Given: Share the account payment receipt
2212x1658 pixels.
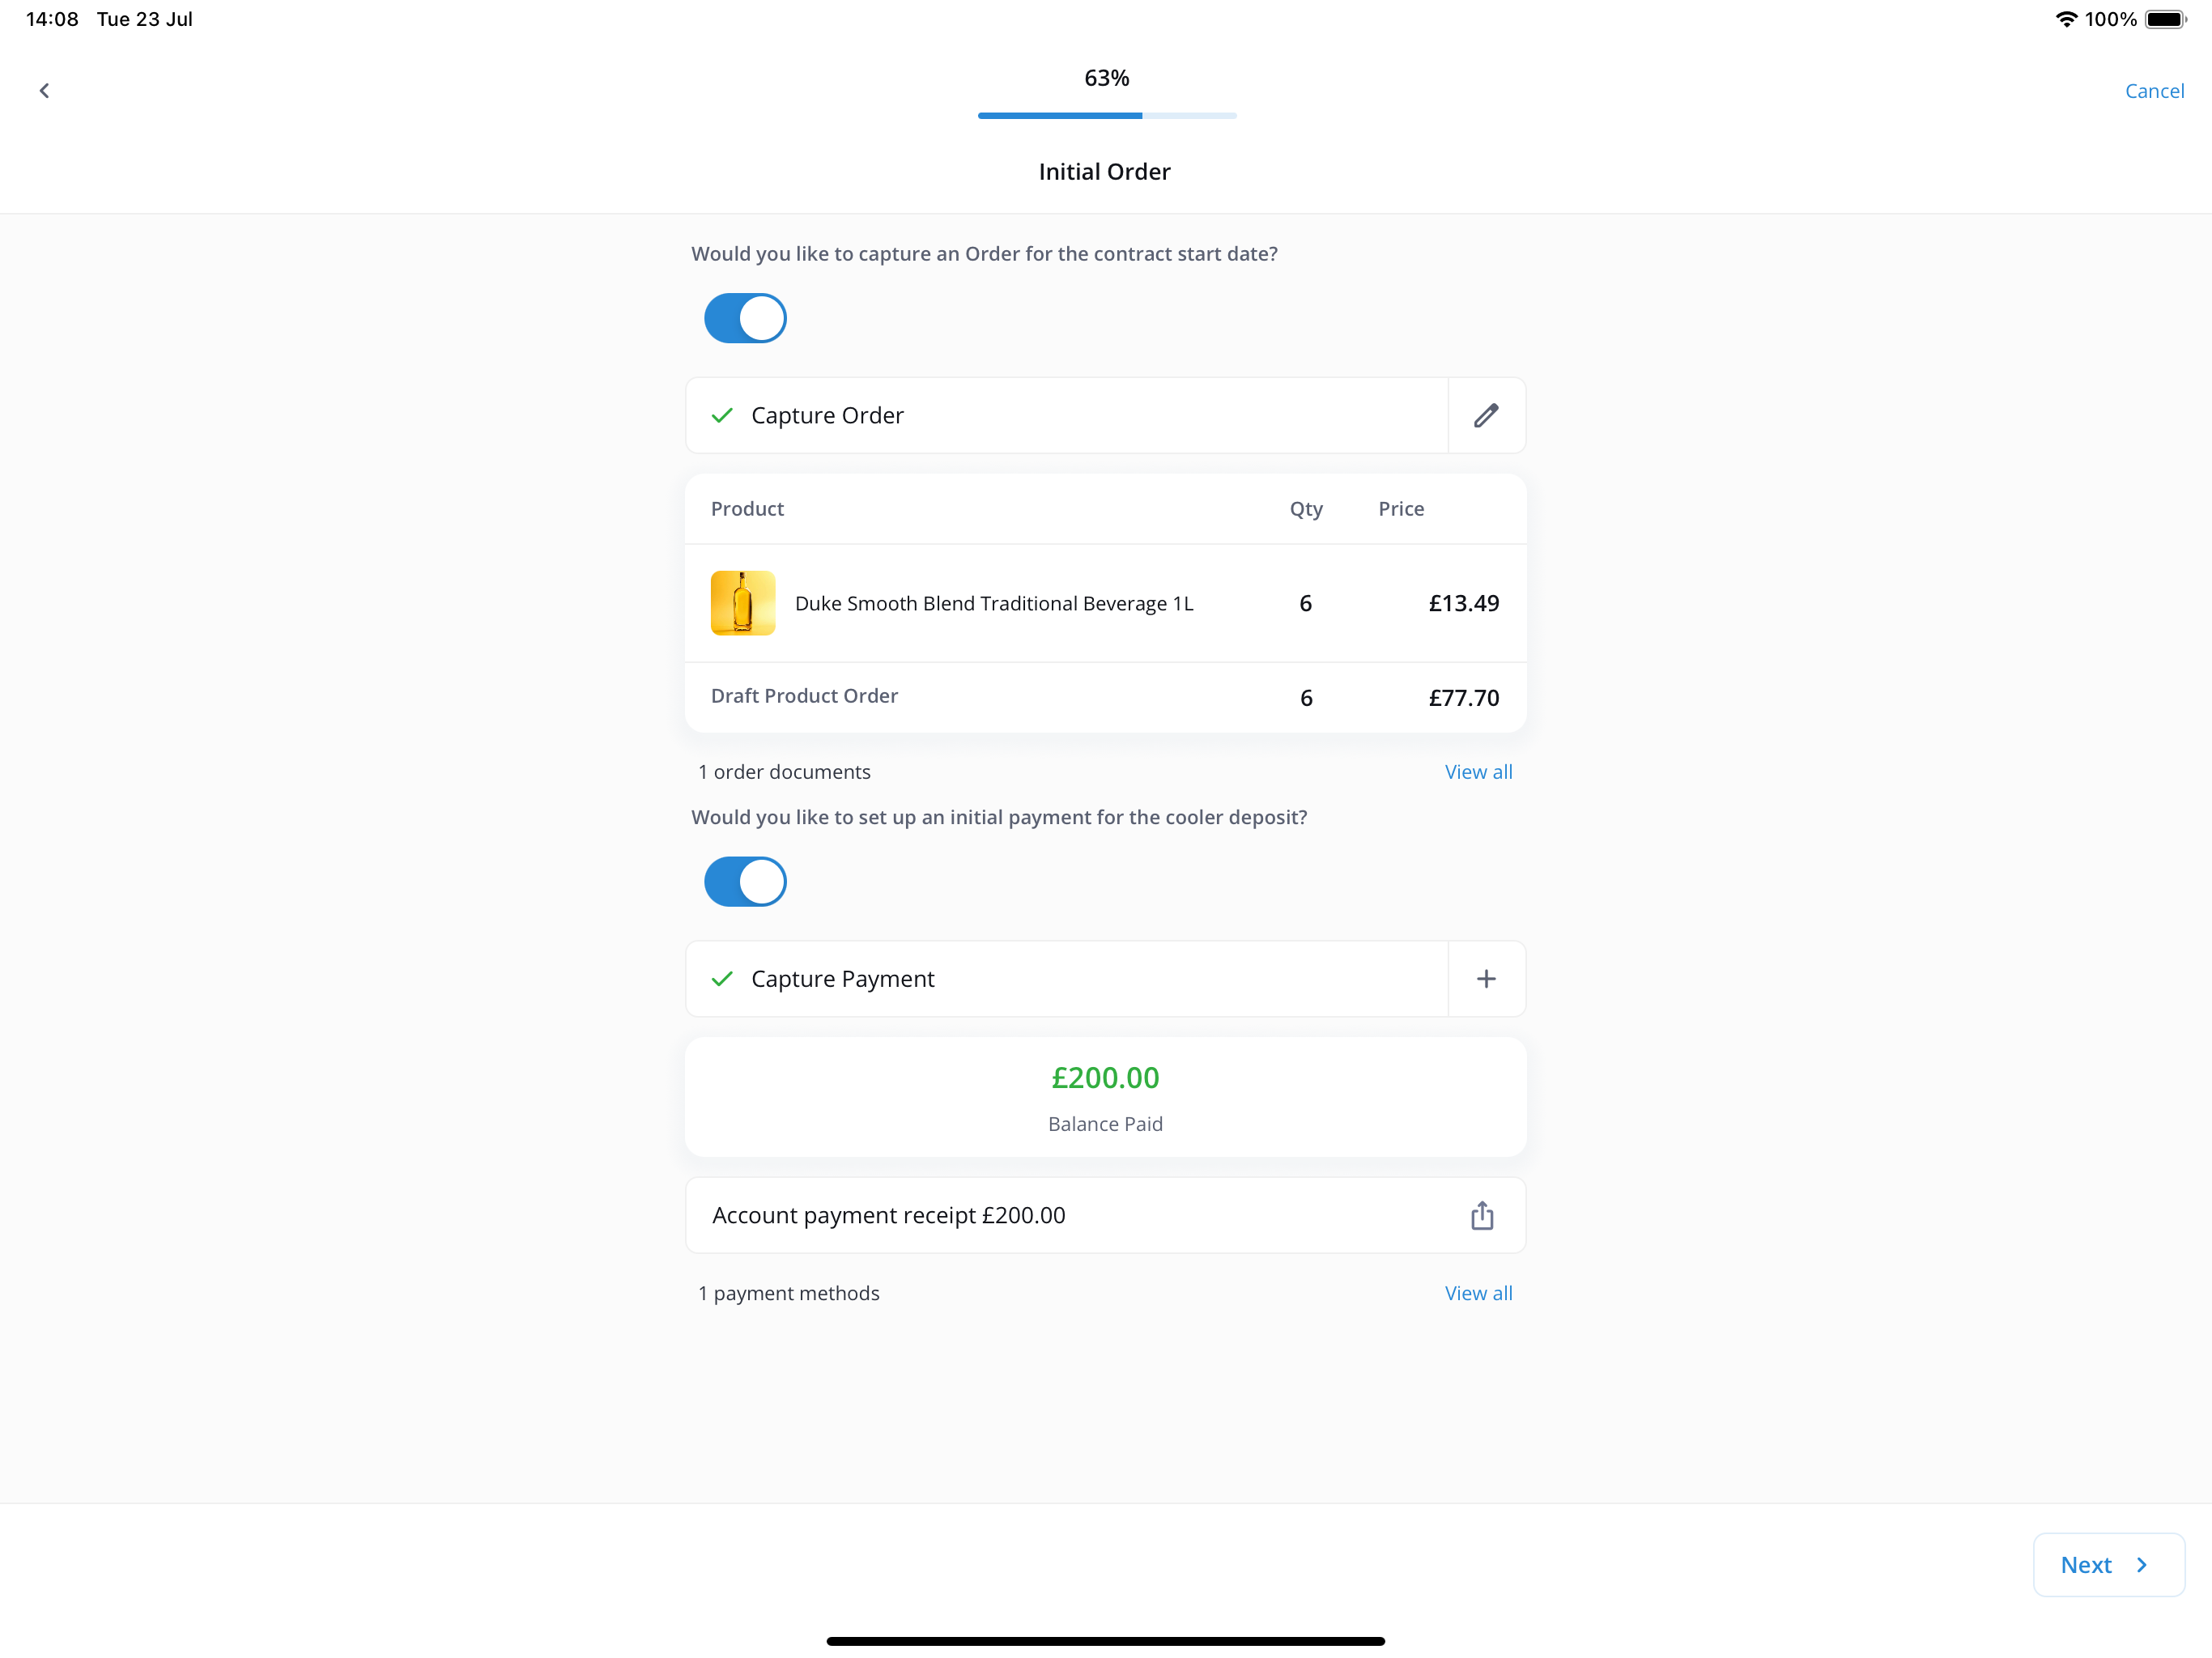Looking at the screenshot, I should coord(1482,1215).
